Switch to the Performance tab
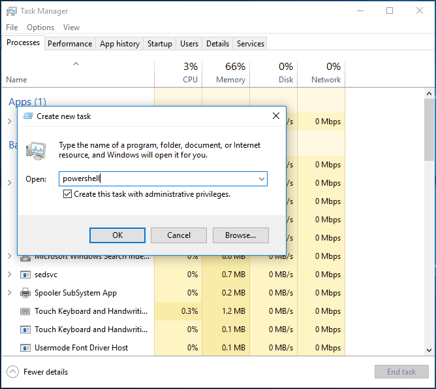 (70, 44)
